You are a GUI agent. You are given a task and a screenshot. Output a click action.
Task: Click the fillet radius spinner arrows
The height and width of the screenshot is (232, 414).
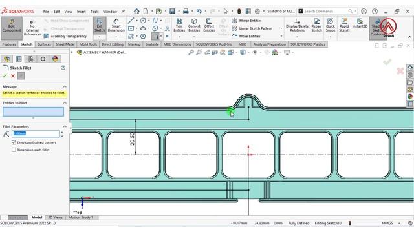click(62, 134)
